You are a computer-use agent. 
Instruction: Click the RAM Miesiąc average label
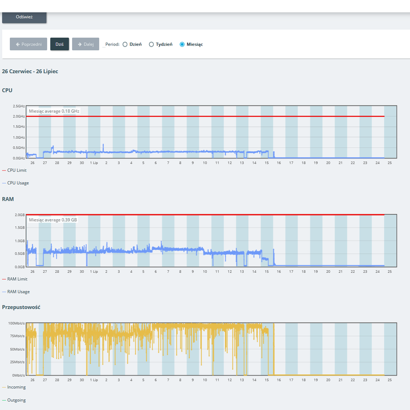tap(53, 220)
